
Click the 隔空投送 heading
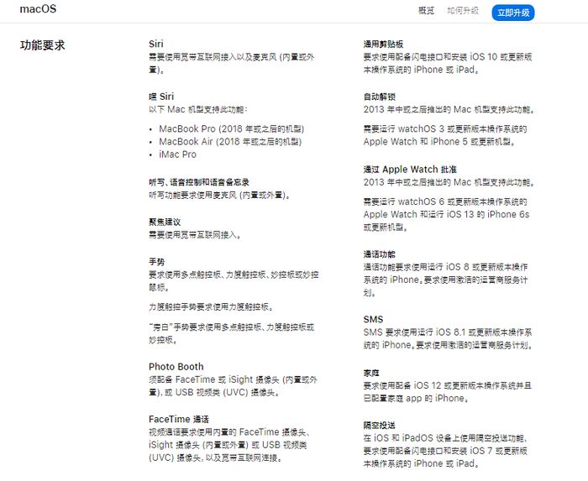pos(379,426)
